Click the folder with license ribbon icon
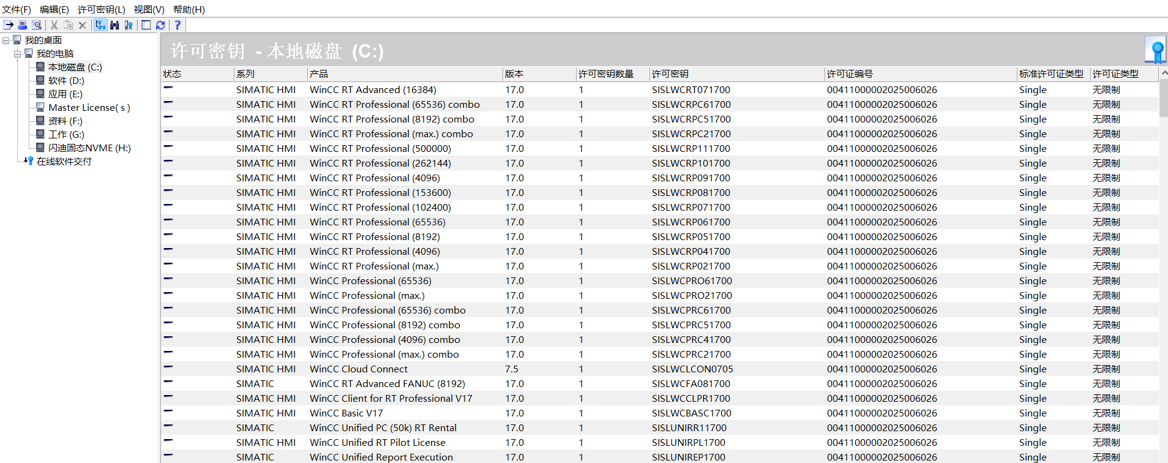Image resolution: width=1168 pixels, height=463 pixels. pos(129,25)
